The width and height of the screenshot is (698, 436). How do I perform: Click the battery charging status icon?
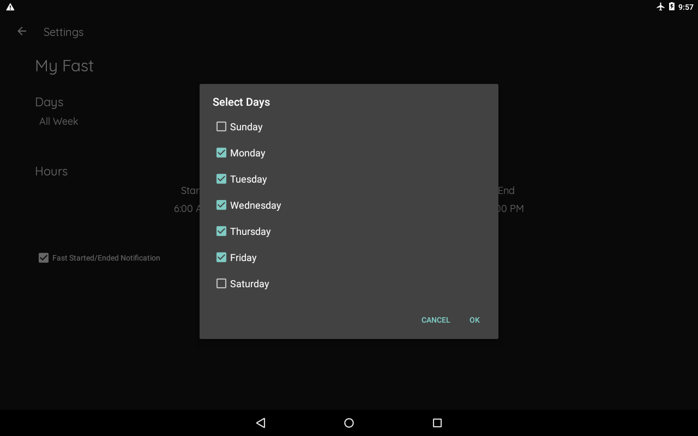(672, 7)
